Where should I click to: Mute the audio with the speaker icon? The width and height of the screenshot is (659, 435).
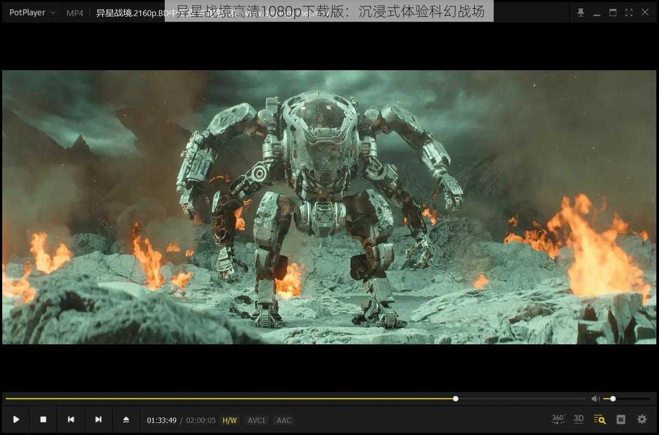(595, 399)
